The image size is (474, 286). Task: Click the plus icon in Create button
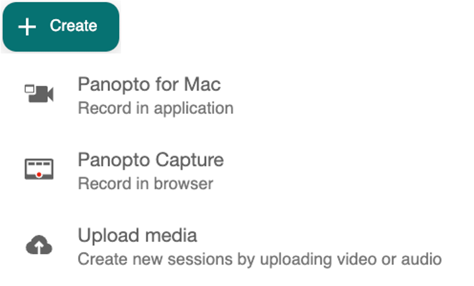(27, 27)
